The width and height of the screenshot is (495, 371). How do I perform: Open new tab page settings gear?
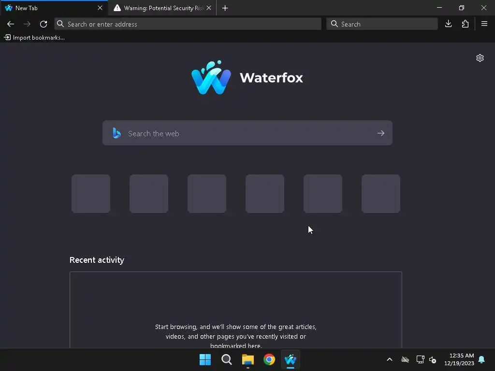(x=480, y=58)
